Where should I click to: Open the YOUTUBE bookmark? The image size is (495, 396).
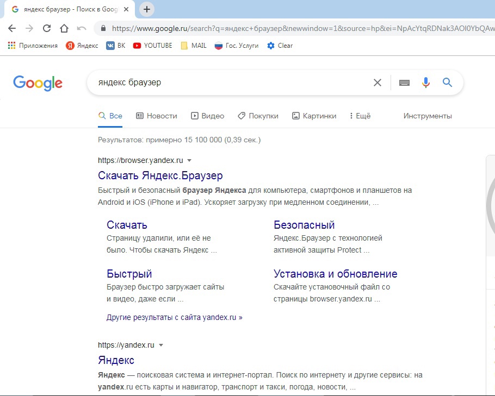click(x=152, y=46)
